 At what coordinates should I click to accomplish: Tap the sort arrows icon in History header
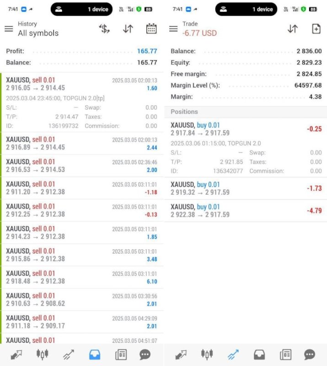pos(128,29)
